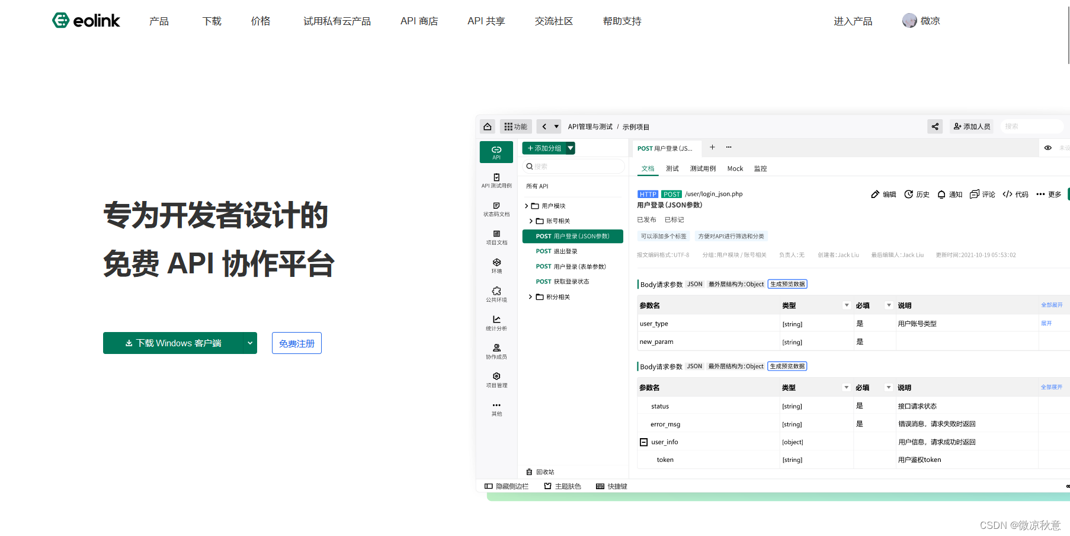1070x536 pixels.
Task: Open tab options ellipsis menu
Action: click(729, 147)
